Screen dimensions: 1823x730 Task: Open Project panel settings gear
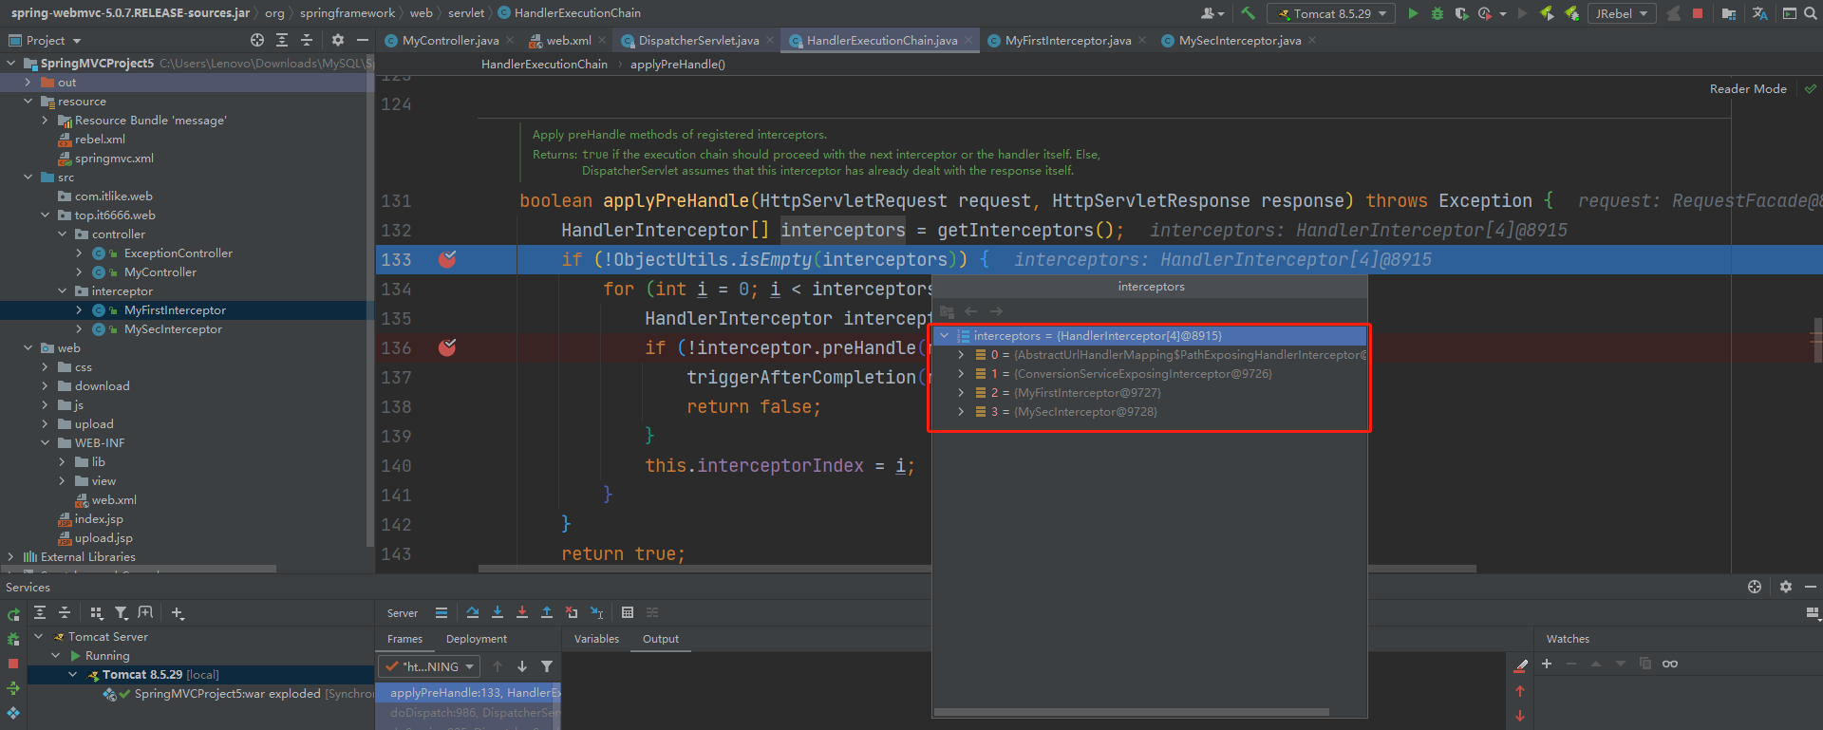tap(338, 40)
